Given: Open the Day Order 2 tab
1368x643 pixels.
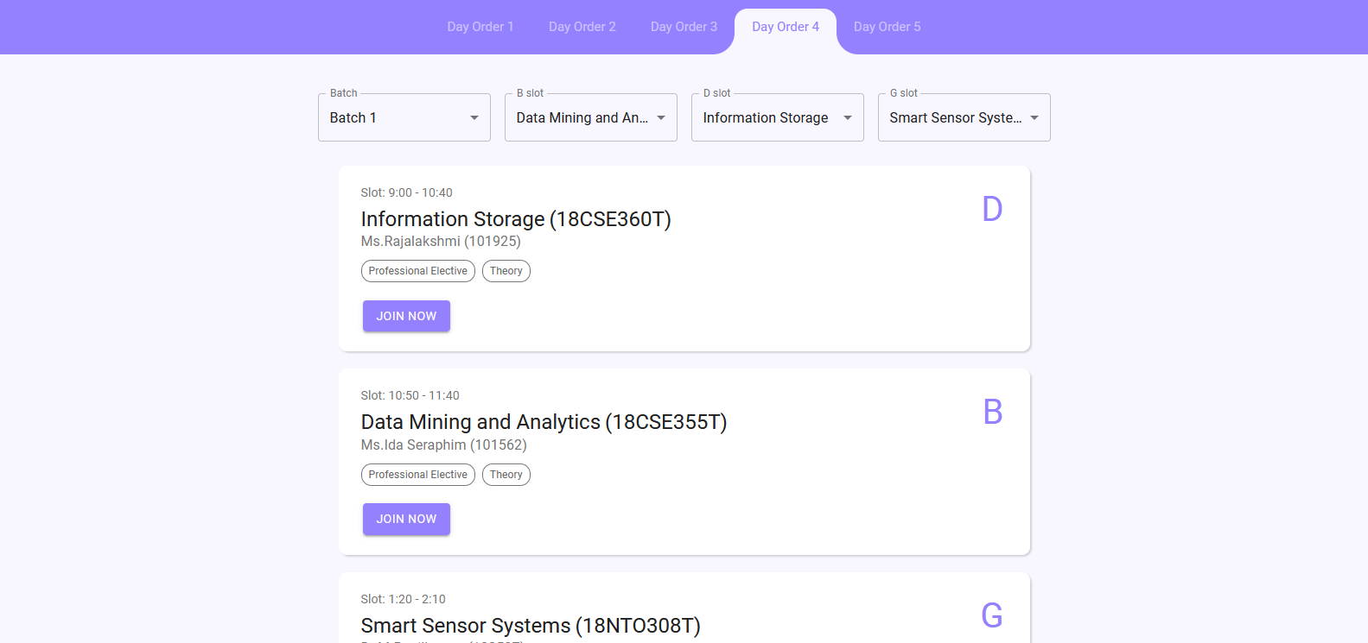Looking at the screenshot, I should click(582, 27).
